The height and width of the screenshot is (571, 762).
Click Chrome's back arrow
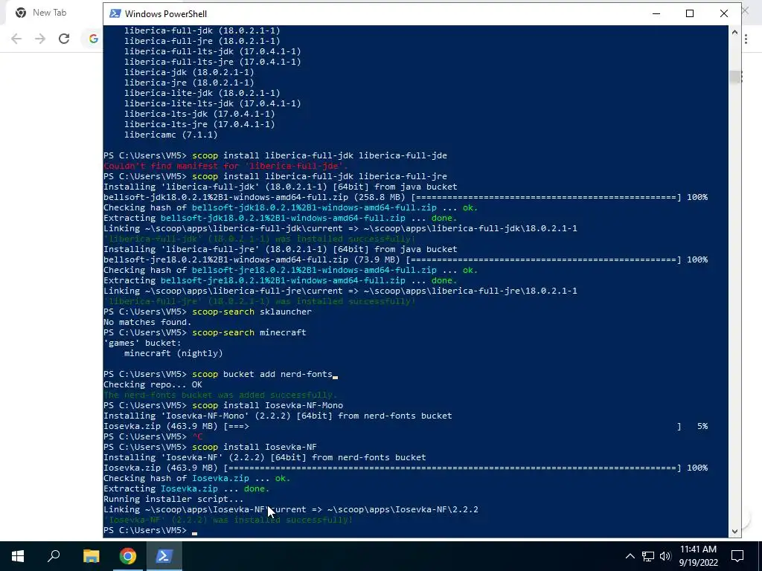(16, 39)
